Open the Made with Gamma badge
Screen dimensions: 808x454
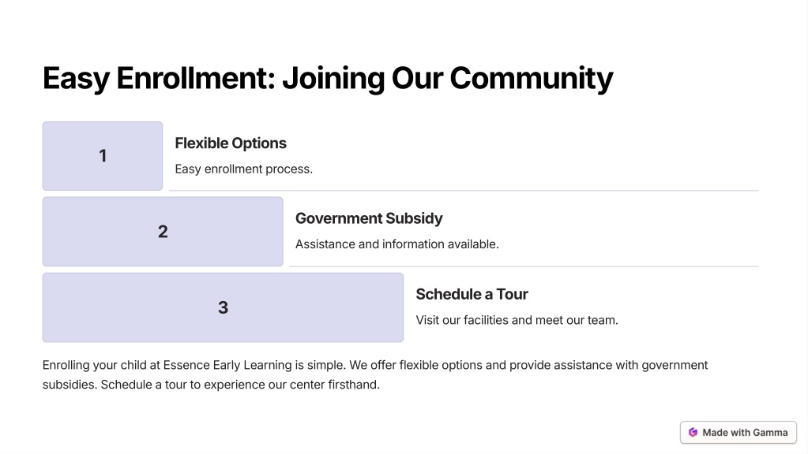point(738,433)
